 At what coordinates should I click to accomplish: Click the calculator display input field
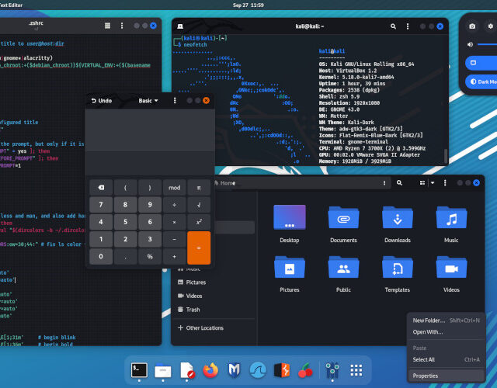(x=150, y=164)
